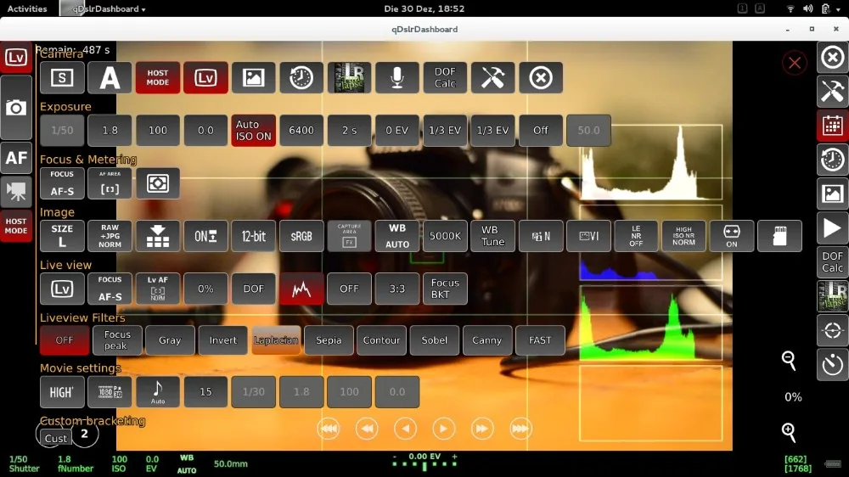This screenshot has width=849, height=477.
Task: Toggle Auto ISO ON button
Action: coord(253,131)
